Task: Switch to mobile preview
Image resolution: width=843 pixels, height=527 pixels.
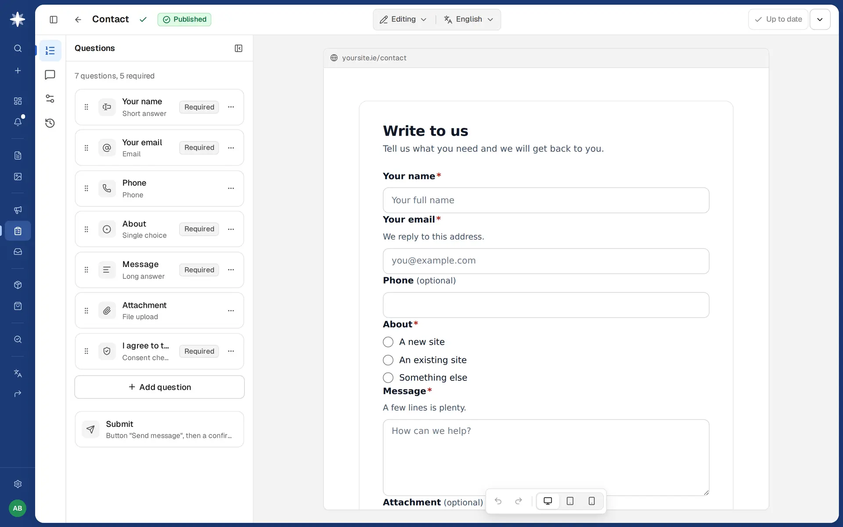Action: click(x=591, y=501)
